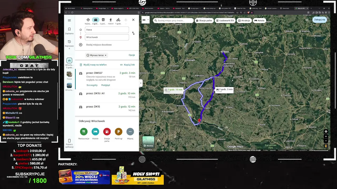Center the map on your location
Viewport: 337px width, 189px height.
tap(326, 132)
